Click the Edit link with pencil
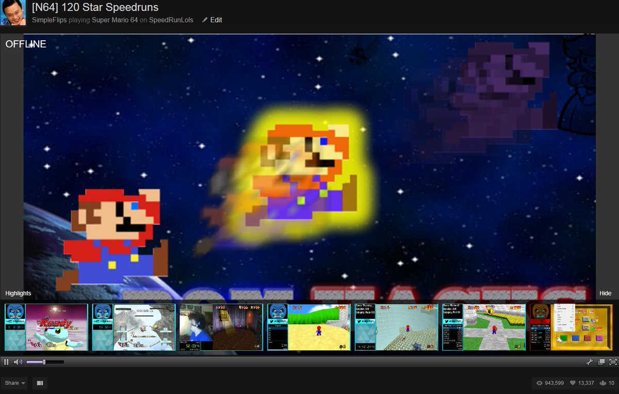The height and width of the screenshot is (394, 619). 212,20
